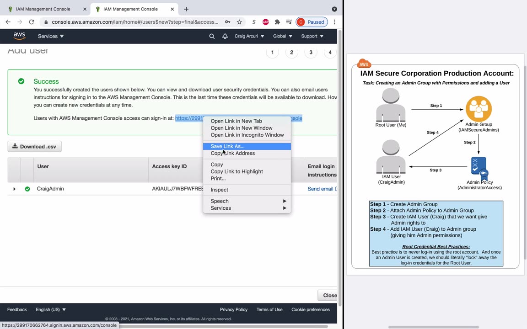
Task: Open the Feedback link
Action: 17,309
